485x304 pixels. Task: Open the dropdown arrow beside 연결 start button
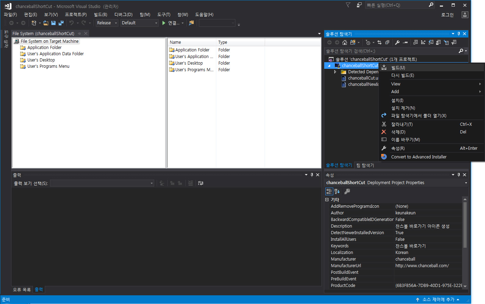183,23
